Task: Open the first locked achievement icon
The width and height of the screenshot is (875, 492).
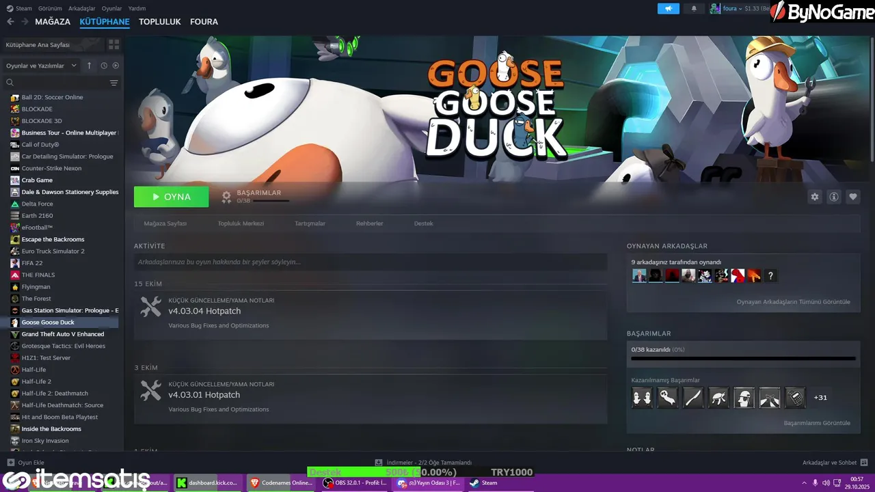Action: click(x=642, y=397)
